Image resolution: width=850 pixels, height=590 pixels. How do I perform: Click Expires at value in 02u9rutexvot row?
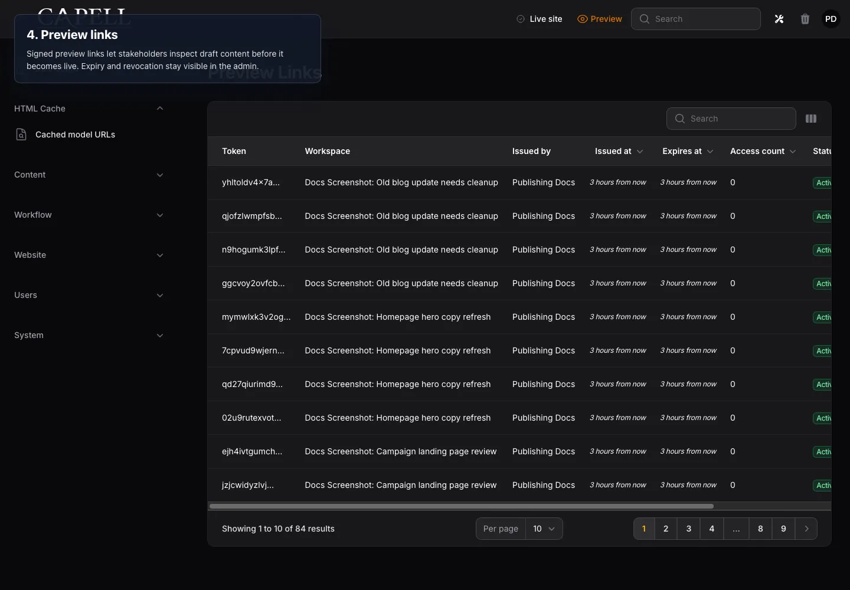coord(688,418)
